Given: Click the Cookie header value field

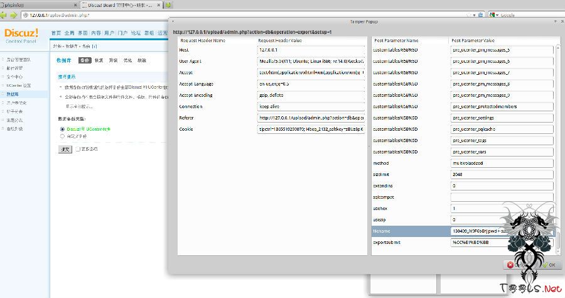Looking at the screenshot, I should pyautogui.click(x=311, y=129).
